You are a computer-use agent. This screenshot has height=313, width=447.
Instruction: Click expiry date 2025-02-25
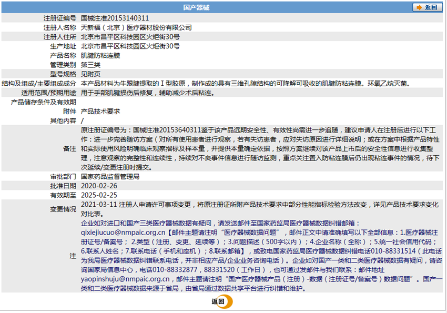[x=99, y=195]
